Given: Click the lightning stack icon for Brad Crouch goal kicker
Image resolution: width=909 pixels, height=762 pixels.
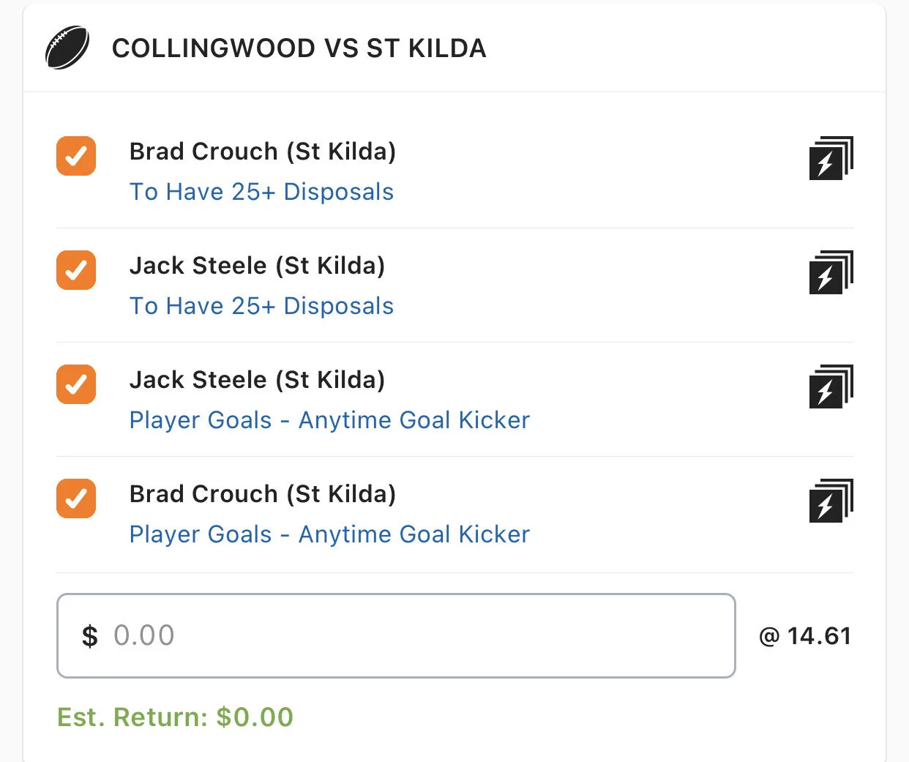Looking at the screenshot, I should 831,500.
